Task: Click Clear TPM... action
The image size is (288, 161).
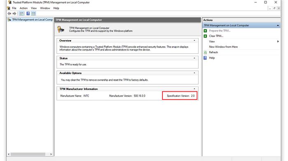Action: (216, 36)
